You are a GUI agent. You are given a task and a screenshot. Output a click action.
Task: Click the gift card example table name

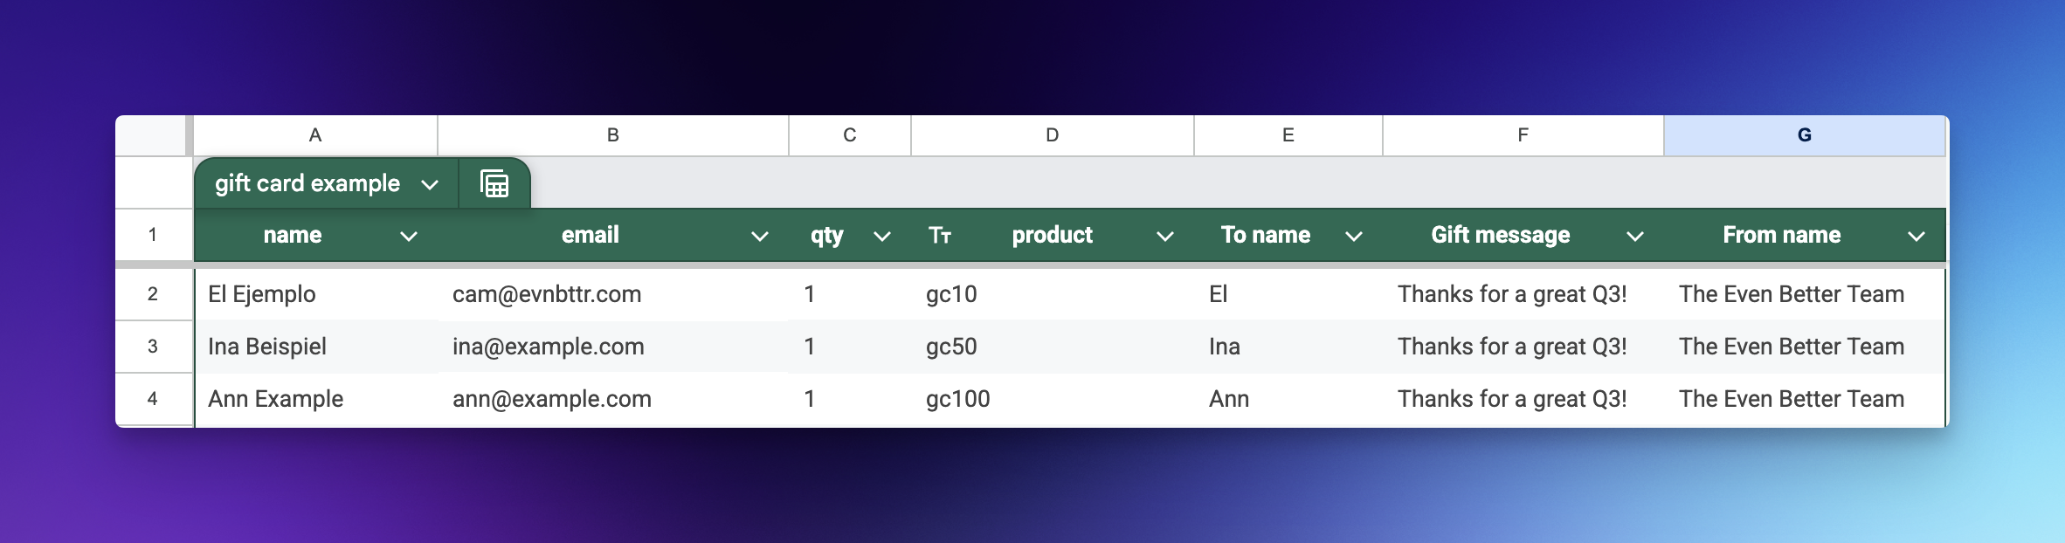[x=307, y=183]
